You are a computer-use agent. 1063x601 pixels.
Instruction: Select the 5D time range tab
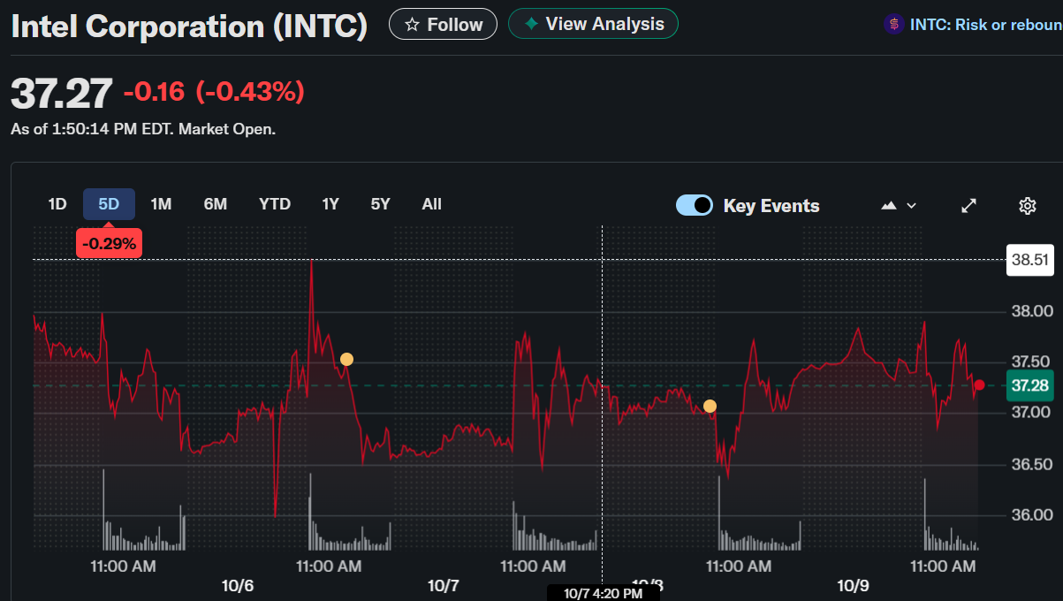(x=109, y=204)
